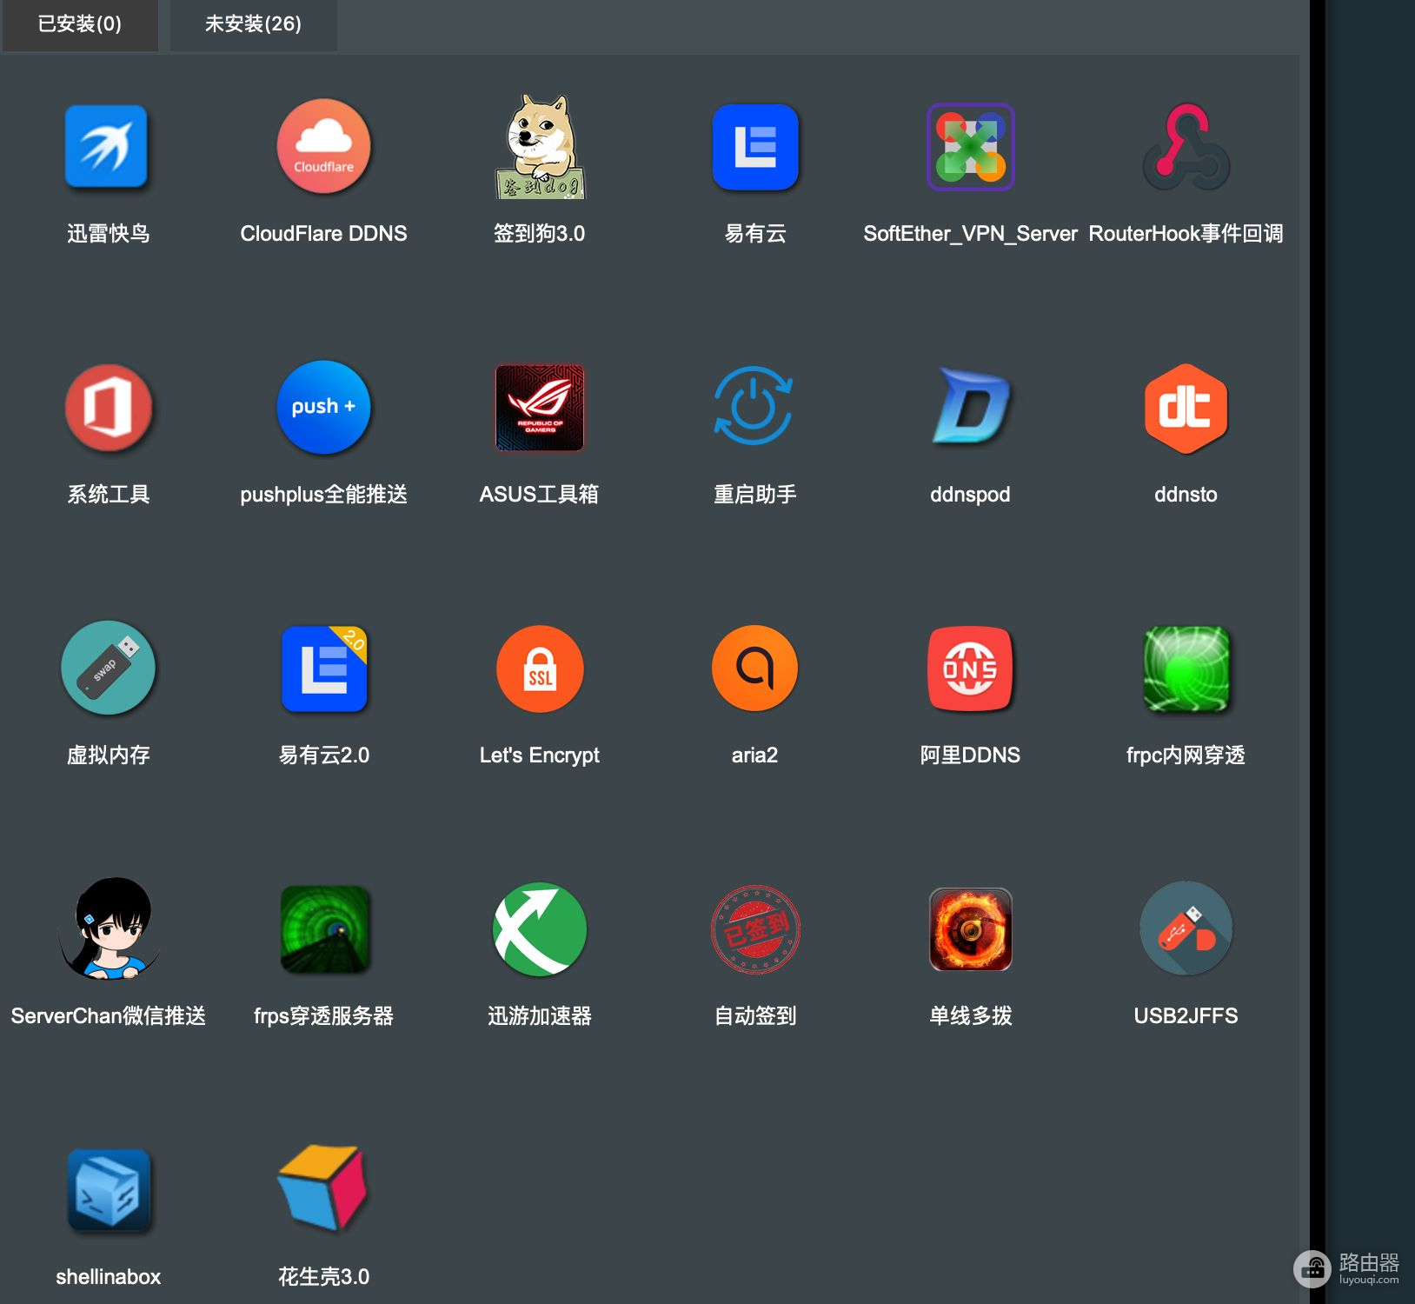This screenshot has width=1415, height=1304.
Task: Open the 重启助手 power icon
Action: (754, 406)
